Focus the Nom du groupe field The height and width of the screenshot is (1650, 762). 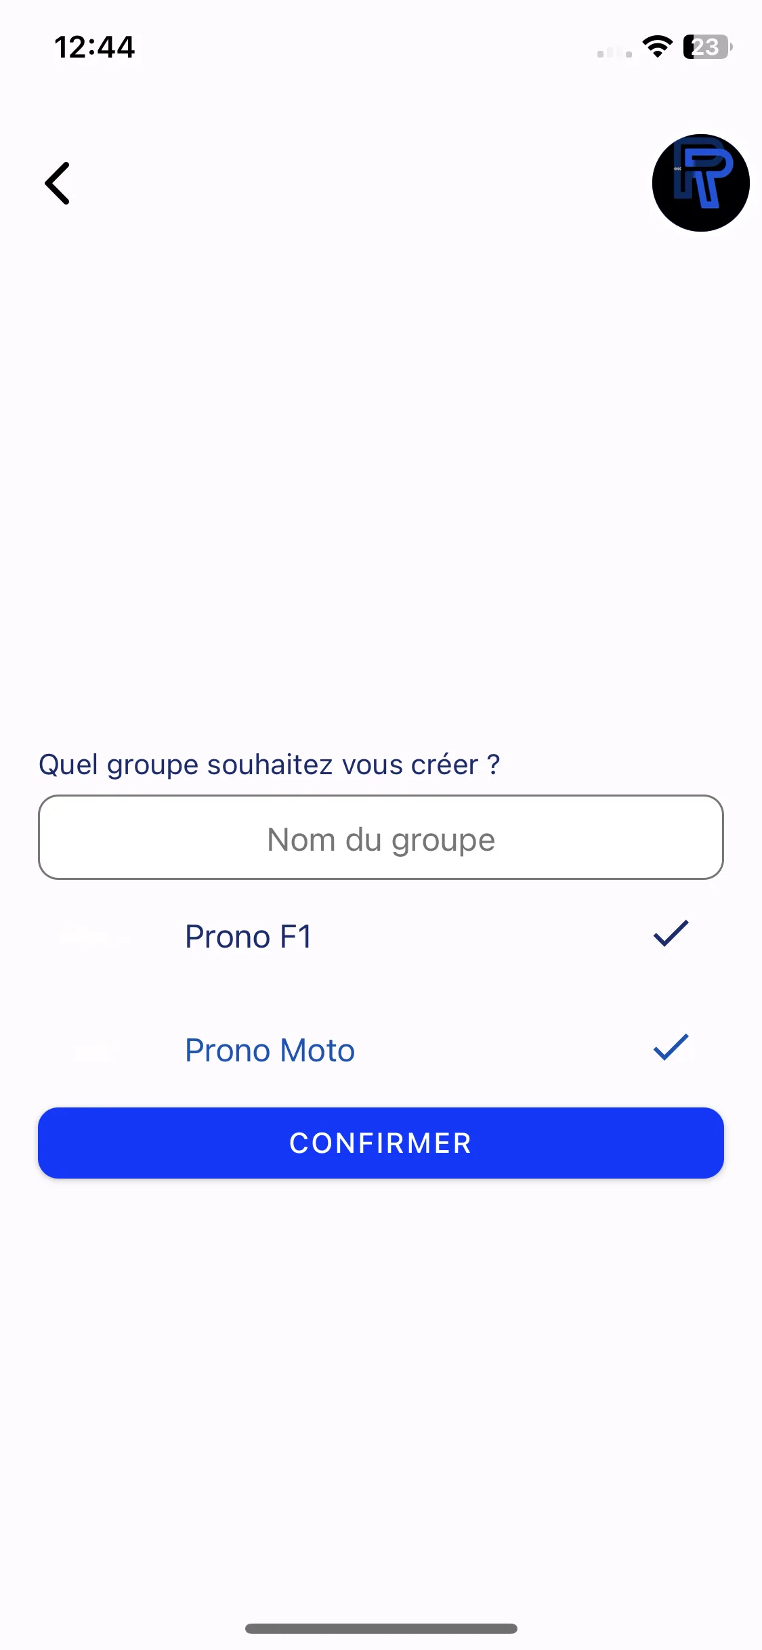click(381, 837)
